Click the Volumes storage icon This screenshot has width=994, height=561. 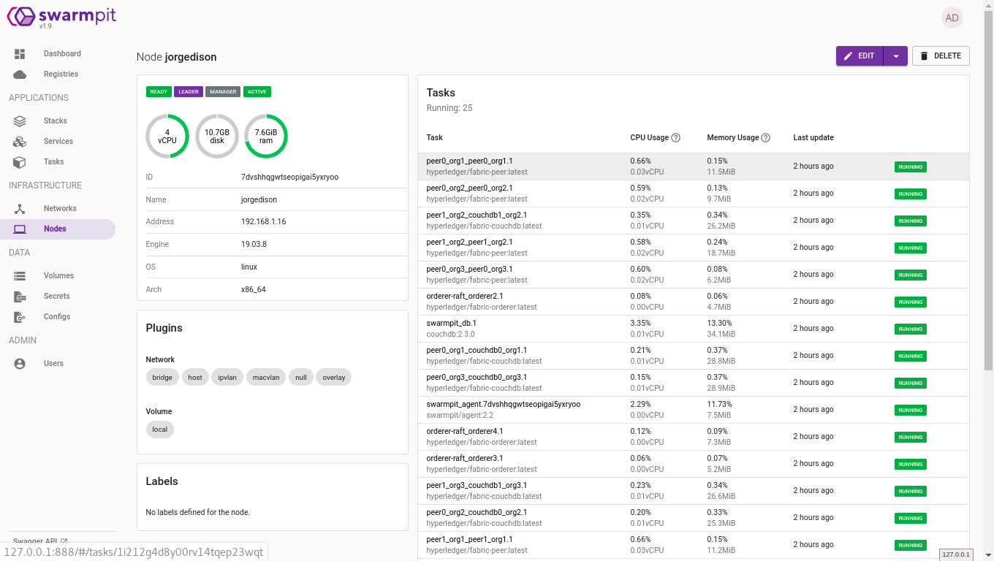[20, 276]
